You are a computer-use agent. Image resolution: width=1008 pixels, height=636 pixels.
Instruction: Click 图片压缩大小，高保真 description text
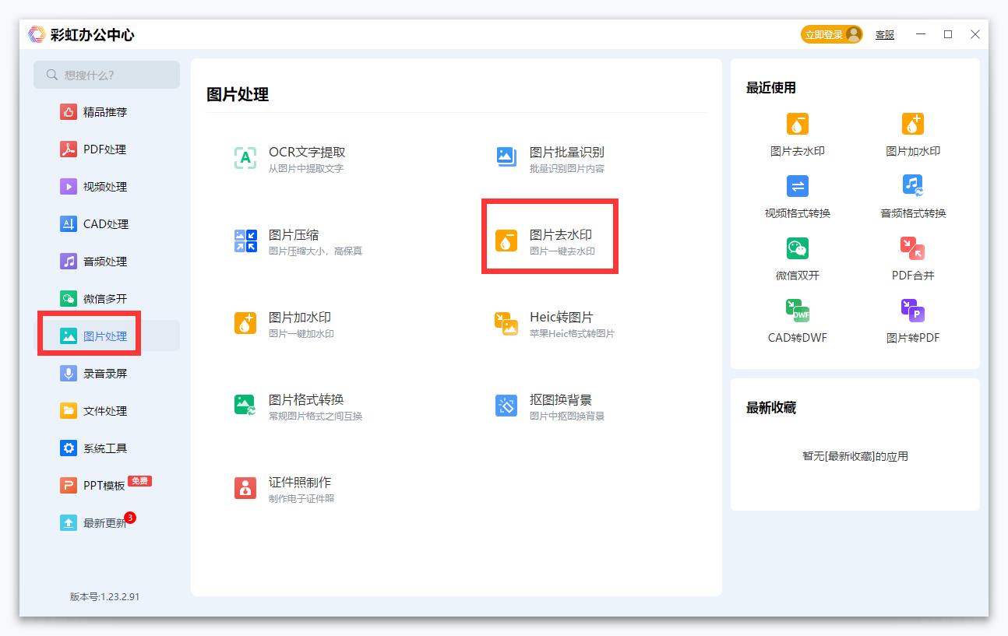tap(315, 251)
